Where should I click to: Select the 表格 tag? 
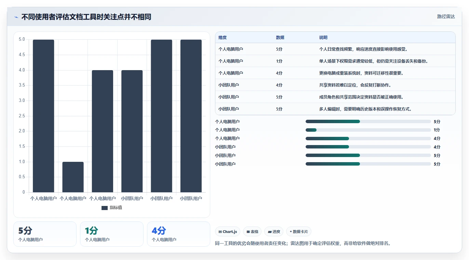[252, 232]
